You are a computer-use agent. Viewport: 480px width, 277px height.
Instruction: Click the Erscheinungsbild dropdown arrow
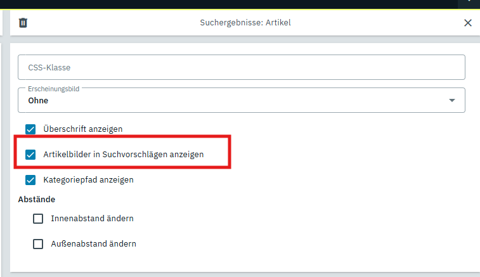click(x=452, y=100)
